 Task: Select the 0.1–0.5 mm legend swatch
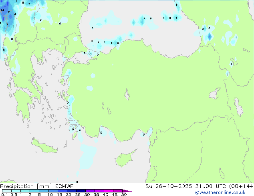click(x=7, y=191)
